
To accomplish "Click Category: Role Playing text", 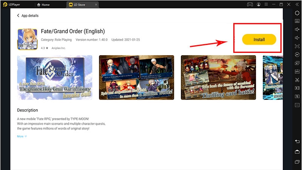I will [x=56, y=40].
